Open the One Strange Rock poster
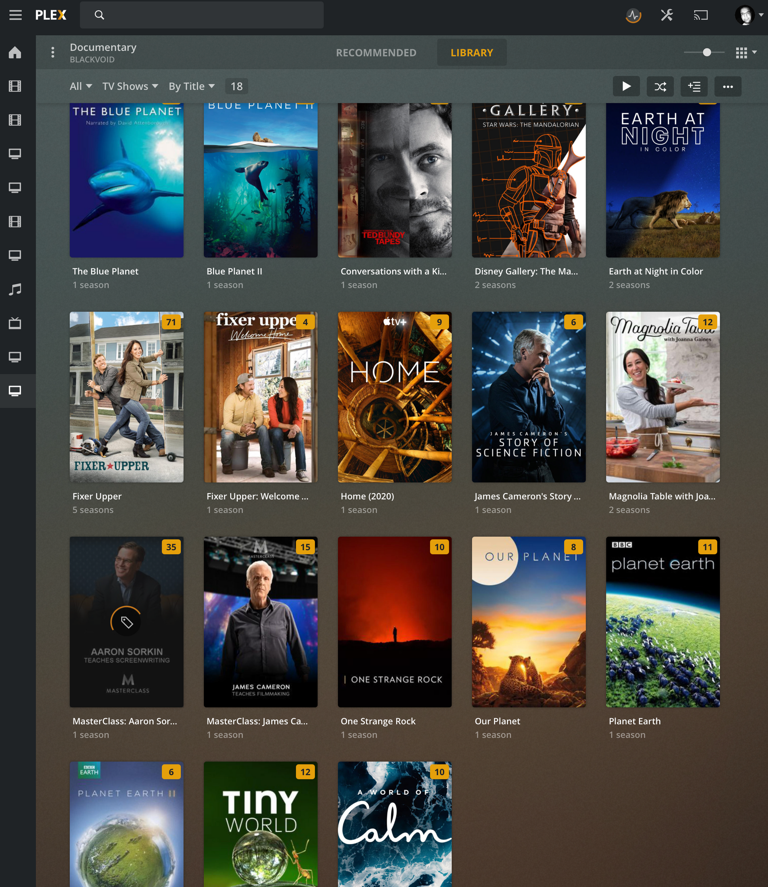 (395, 622)
